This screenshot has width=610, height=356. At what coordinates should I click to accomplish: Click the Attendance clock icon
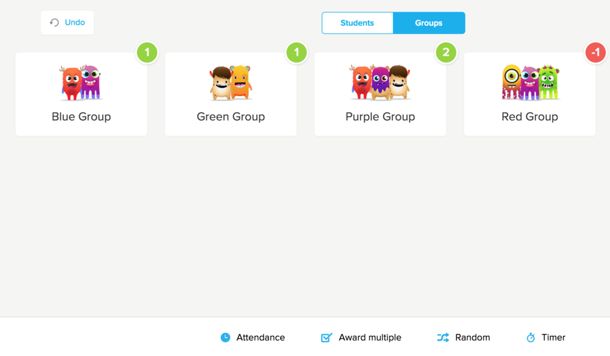click(x=225, y=337)
